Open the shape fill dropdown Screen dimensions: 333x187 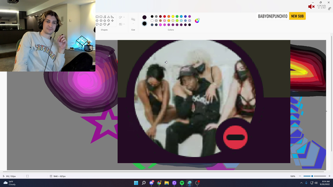click(122, 24)
